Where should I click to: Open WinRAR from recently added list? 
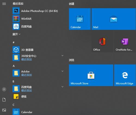coord(38,19)
